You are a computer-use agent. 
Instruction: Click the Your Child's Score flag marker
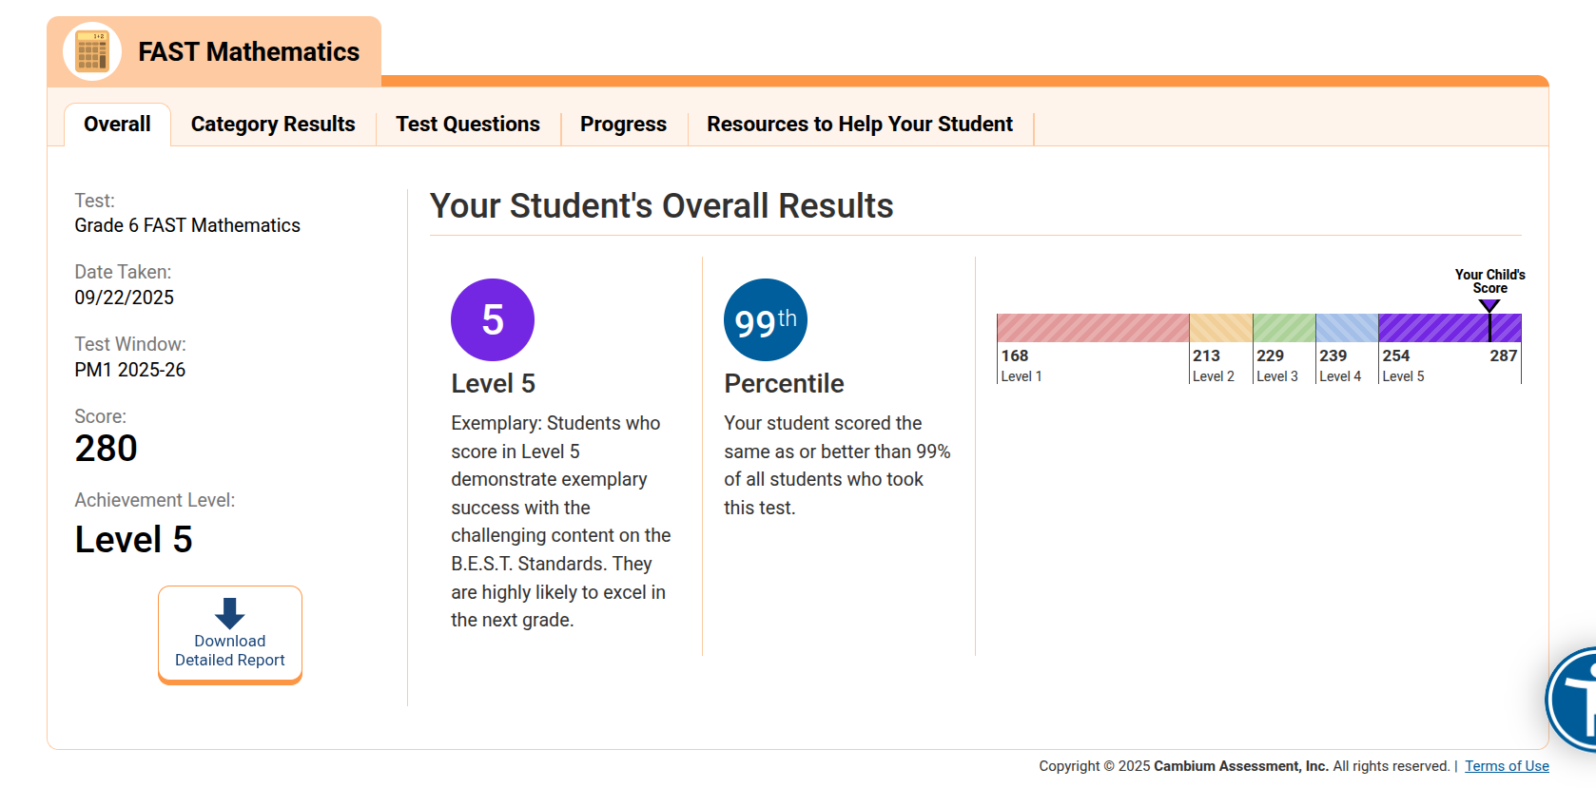[1488, 305]
